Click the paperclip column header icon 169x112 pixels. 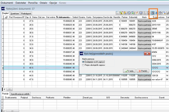coord(6,17)
